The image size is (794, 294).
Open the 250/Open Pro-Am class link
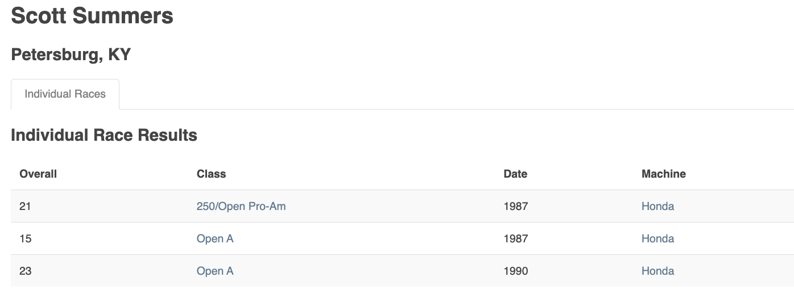click(x=241, y=207)
